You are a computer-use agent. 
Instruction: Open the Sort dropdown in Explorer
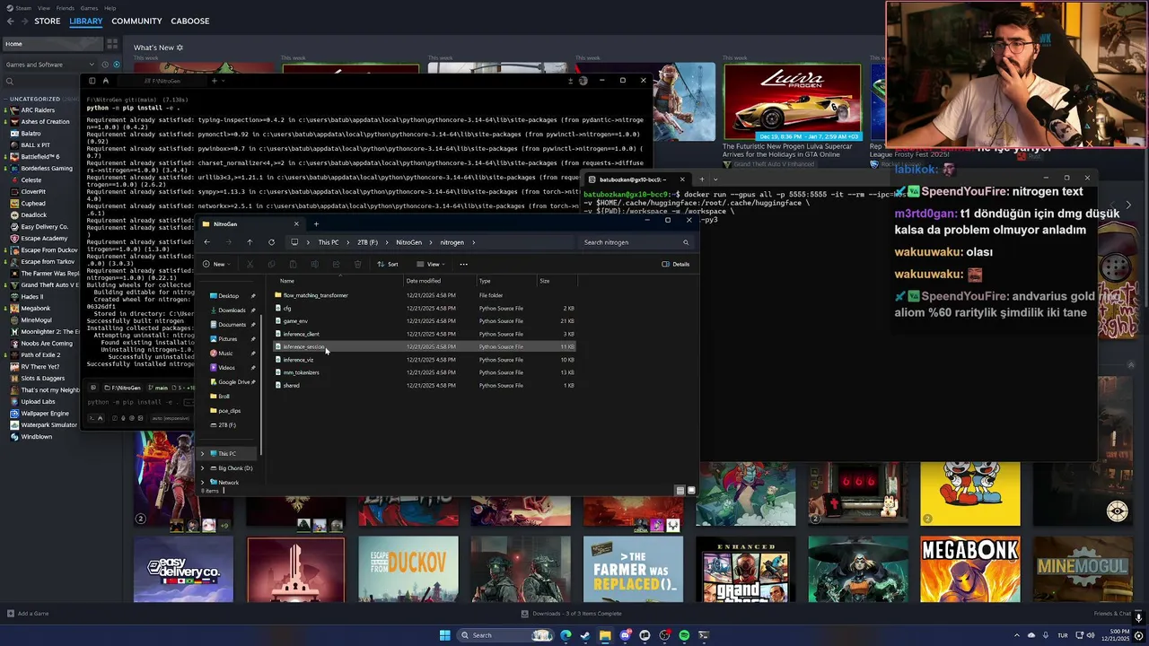pyautogui.click(x=388, y=264)
